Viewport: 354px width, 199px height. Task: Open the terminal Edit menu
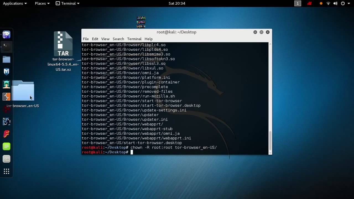tap(95, 39)
